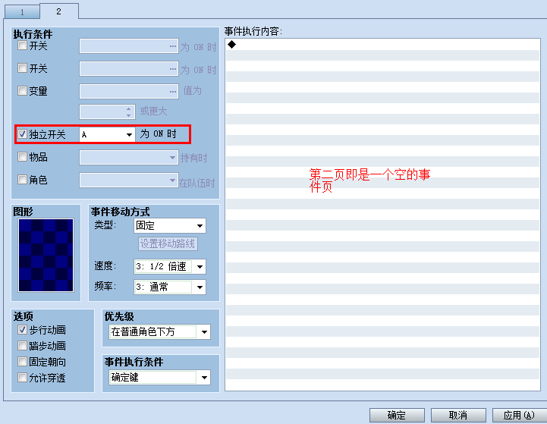Open the first switch selector field

[129, 46]
